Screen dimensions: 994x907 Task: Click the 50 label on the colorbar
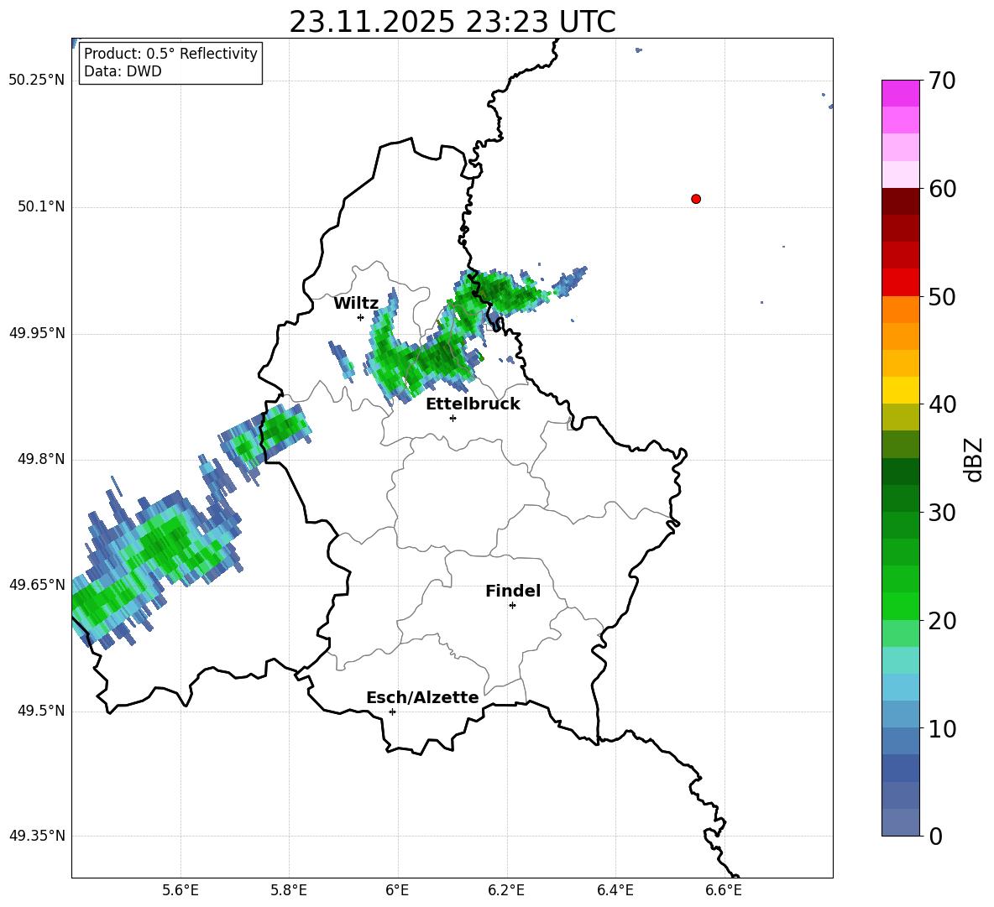(x=941, y=297)
